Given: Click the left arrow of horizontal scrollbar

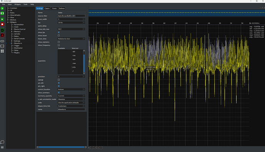Looking at the screenshot, I should [x=38, y=147].
